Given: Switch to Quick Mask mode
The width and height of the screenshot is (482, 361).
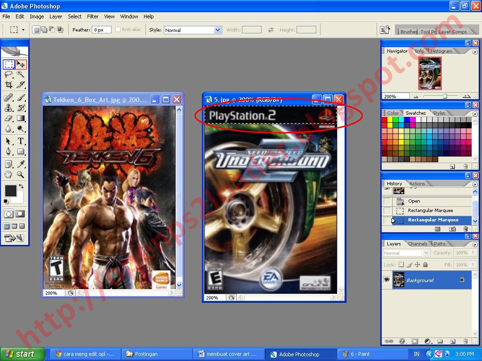Looking at the screenshot, I should coord(20,214).
